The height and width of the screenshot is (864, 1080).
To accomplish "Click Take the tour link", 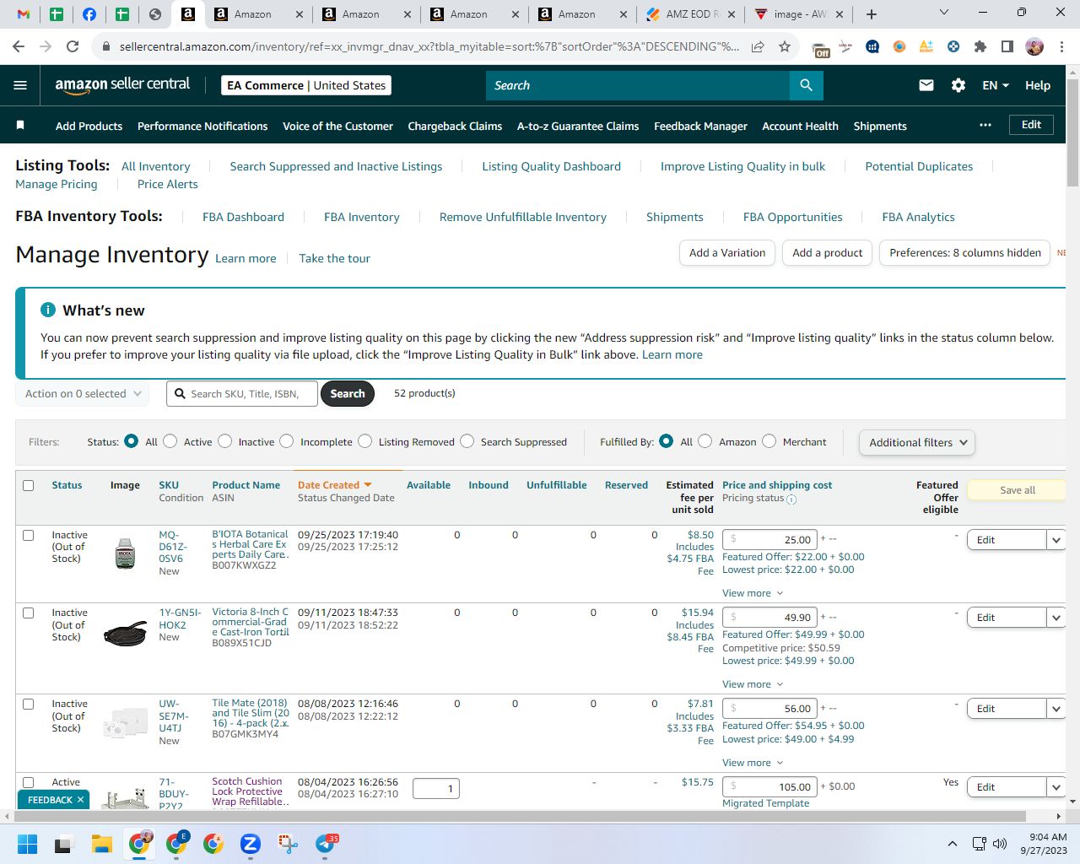I will click(x=334, y=258).
